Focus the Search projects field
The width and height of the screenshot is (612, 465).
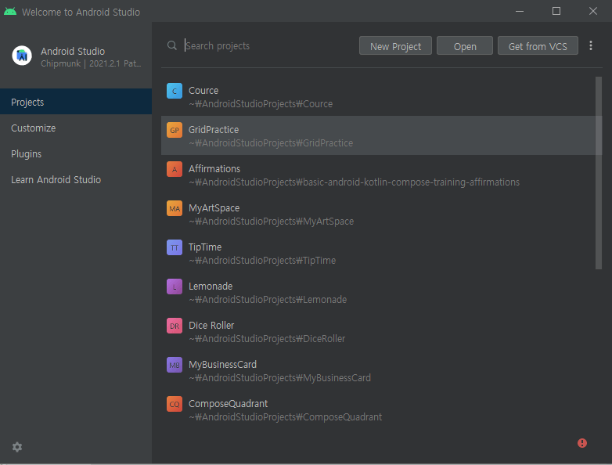coord(269,45)
